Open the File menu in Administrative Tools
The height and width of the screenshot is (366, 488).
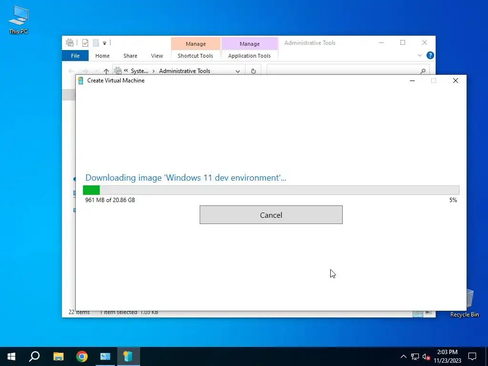[75, 56]
